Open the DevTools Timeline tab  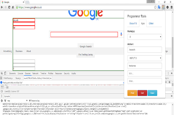coord(43,74)
